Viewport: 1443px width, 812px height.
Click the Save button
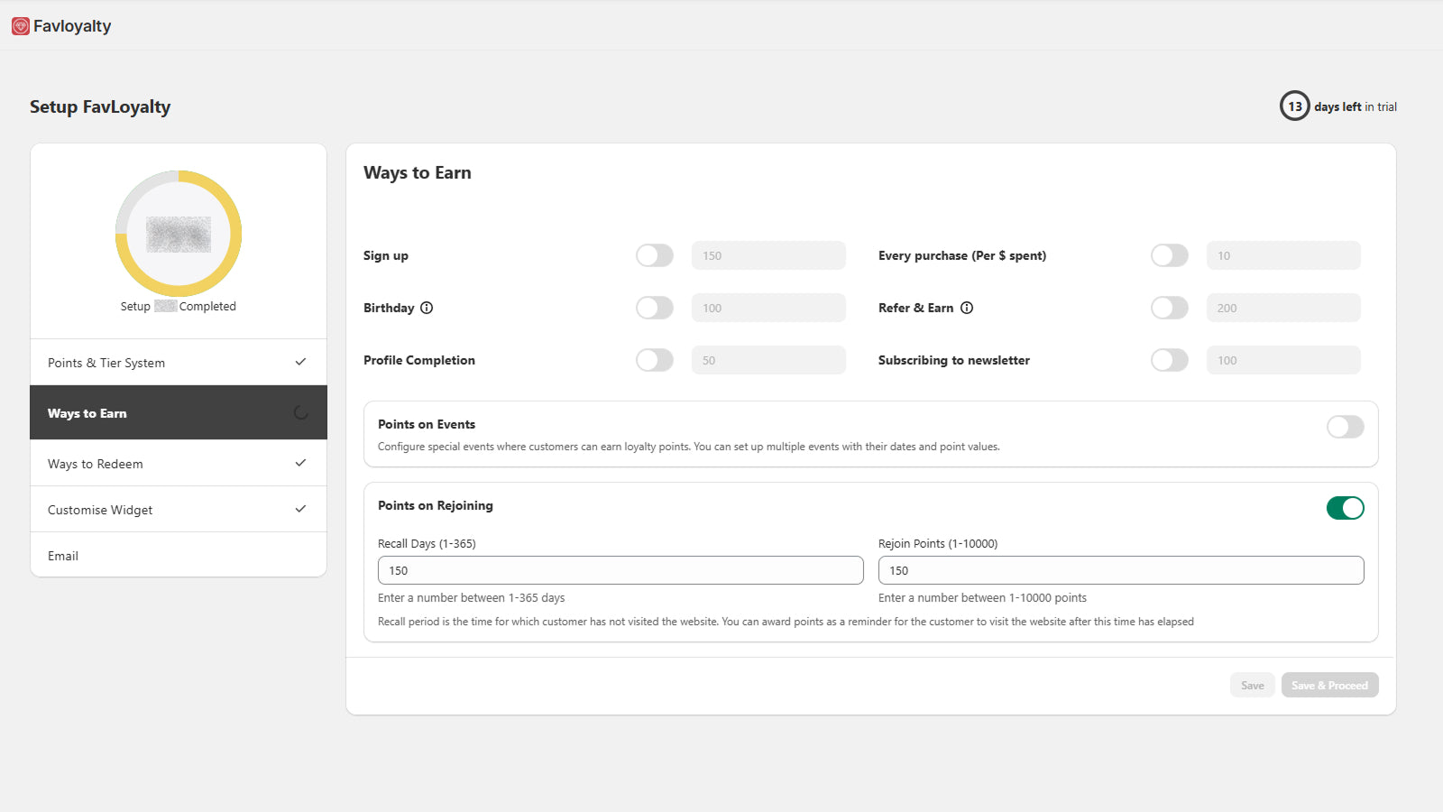click(x=1252, y=685)
